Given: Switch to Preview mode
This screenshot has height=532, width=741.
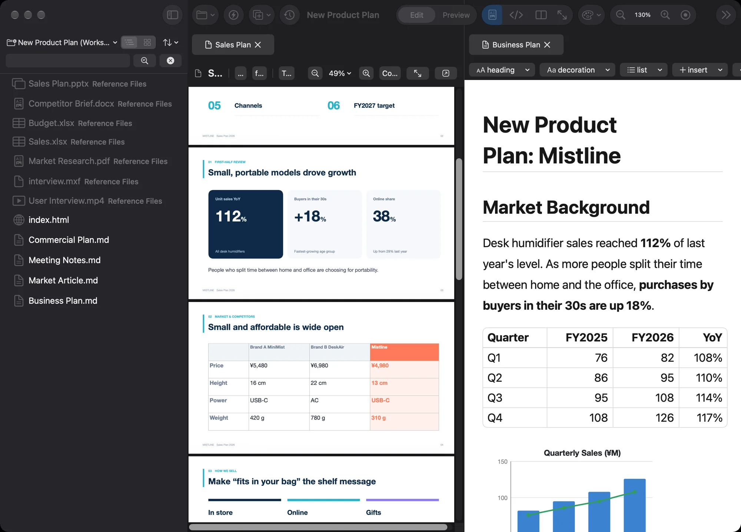Looking at the screenshot, I should click(456, 15).
